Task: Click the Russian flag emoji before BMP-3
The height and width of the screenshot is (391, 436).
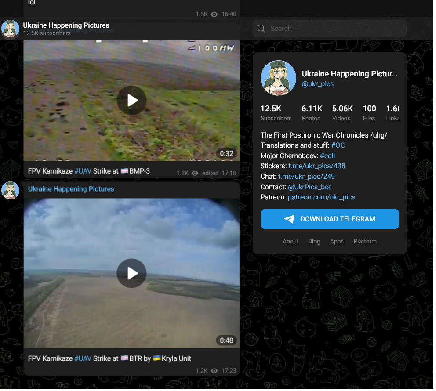Action: tap(124, 171)
